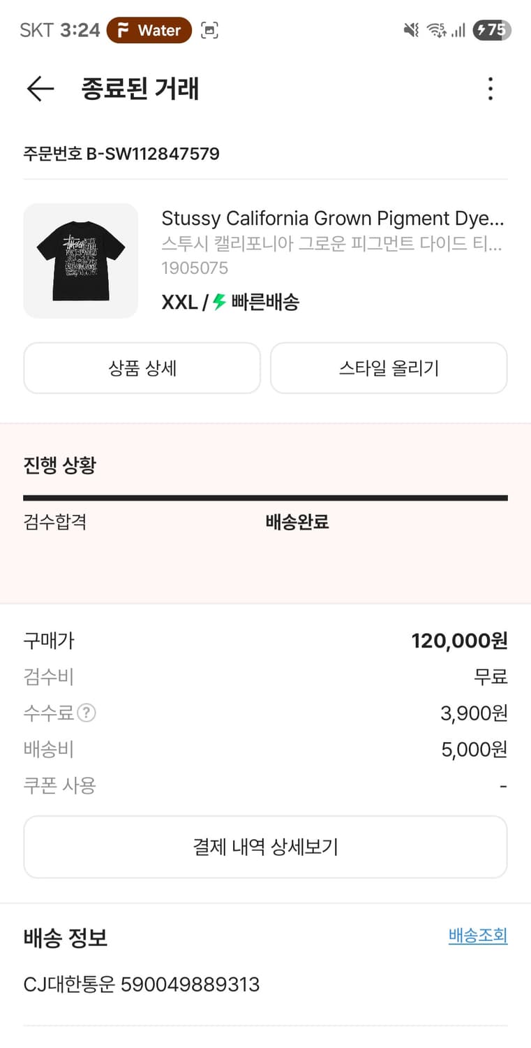The height and width of the screenshot is (1048, 531).
Task: Tap the 상품 상세 button
Action: pos(142,368)
